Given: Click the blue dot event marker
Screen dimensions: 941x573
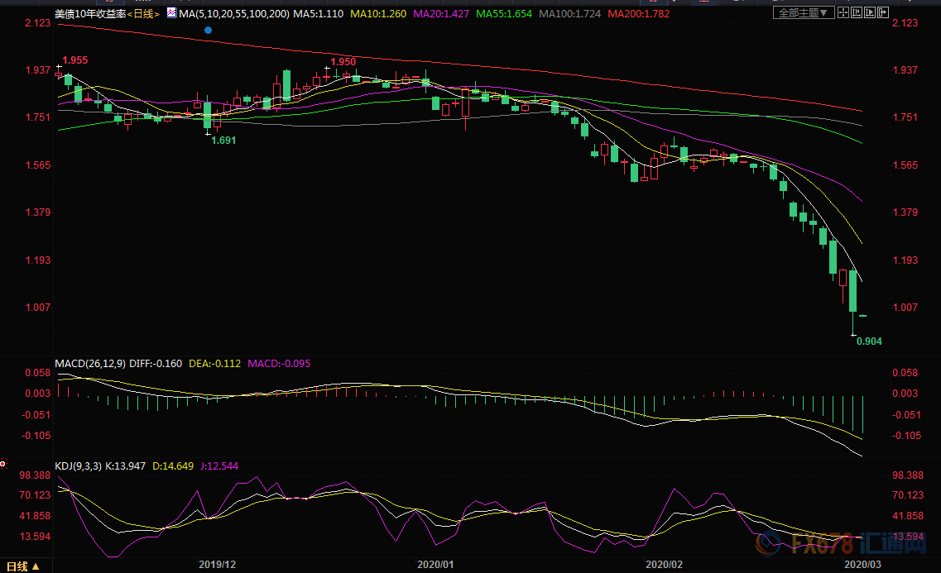Looking at the screenshot, I should tap(208, 30).
